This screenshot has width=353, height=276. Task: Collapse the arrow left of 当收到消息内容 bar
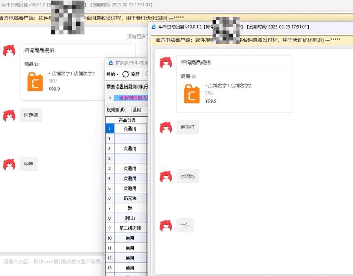[x=110, y=98]
